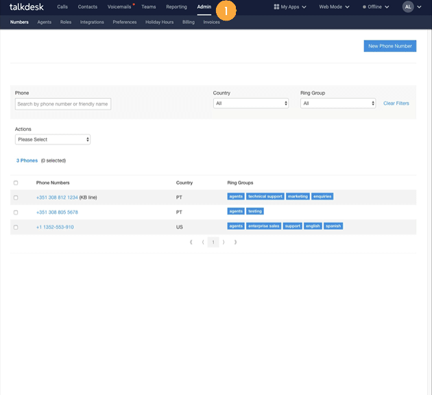Select page 1 in the pagination
This screenshot has height=395, width=432.
[x=213, y=242]
